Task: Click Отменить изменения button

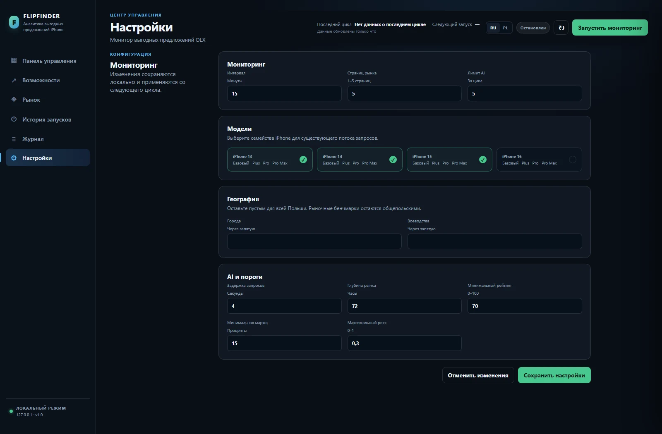Action: pyautogui.click(x=478, y=375)
